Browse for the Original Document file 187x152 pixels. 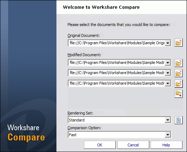coord(179,43)
